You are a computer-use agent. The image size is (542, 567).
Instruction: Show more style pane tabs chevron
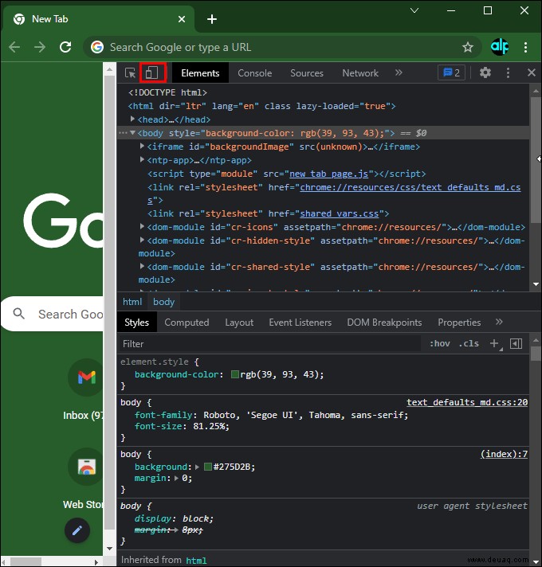point(499,322)
